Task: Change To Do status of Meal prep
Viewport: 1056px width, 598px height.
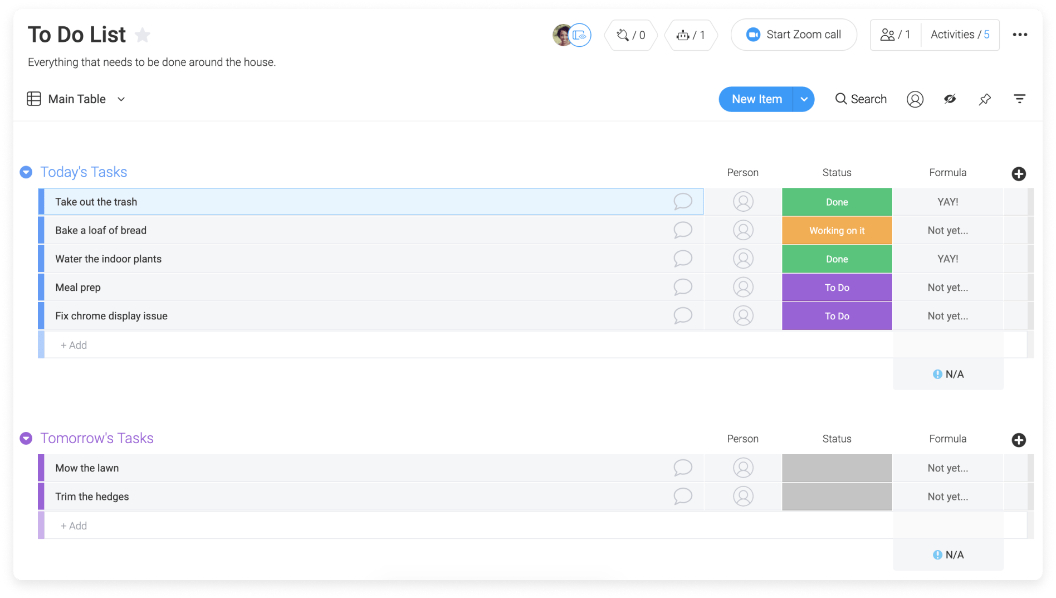Action: click(x=837, y=287)
